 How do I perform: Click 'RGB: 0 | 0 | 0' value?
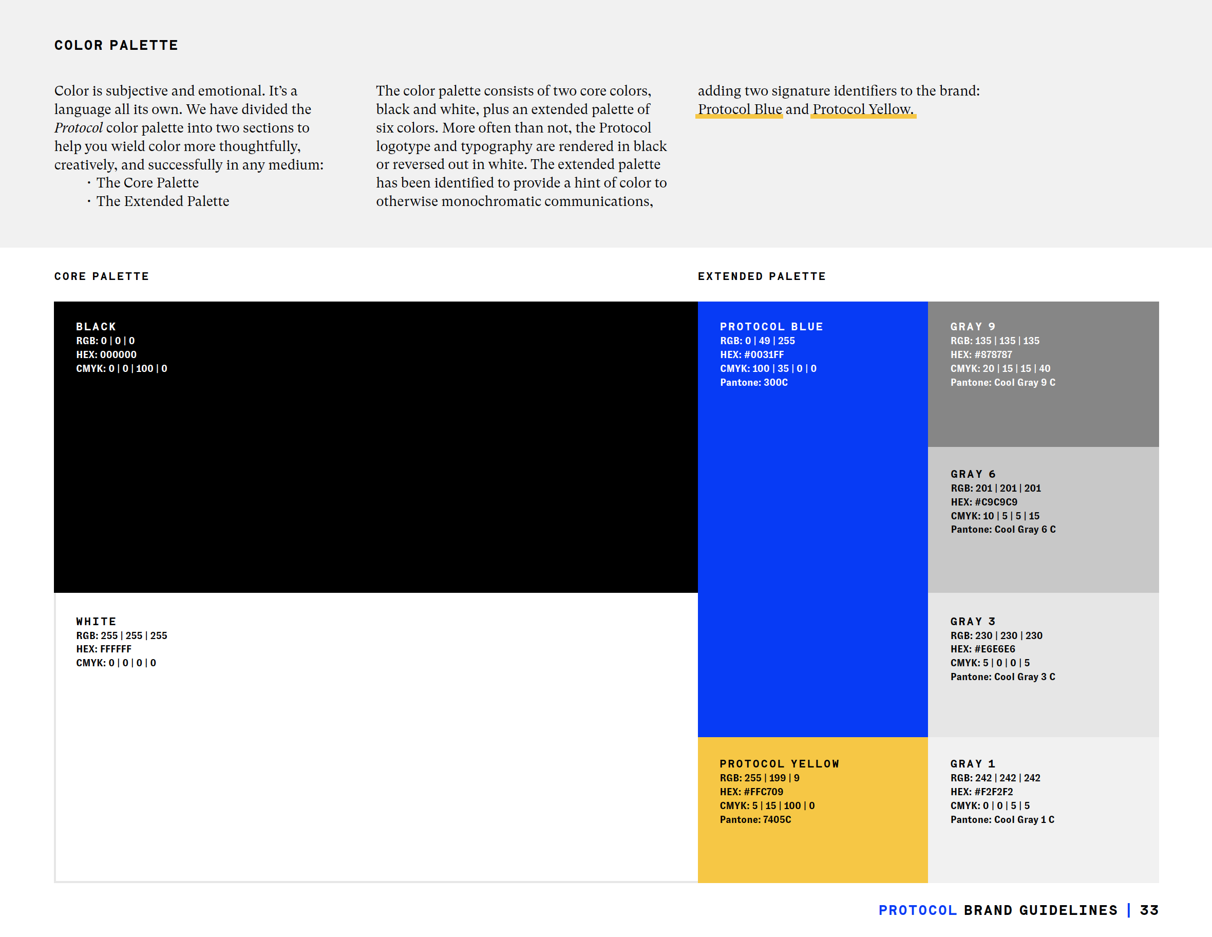pos(105,341)
